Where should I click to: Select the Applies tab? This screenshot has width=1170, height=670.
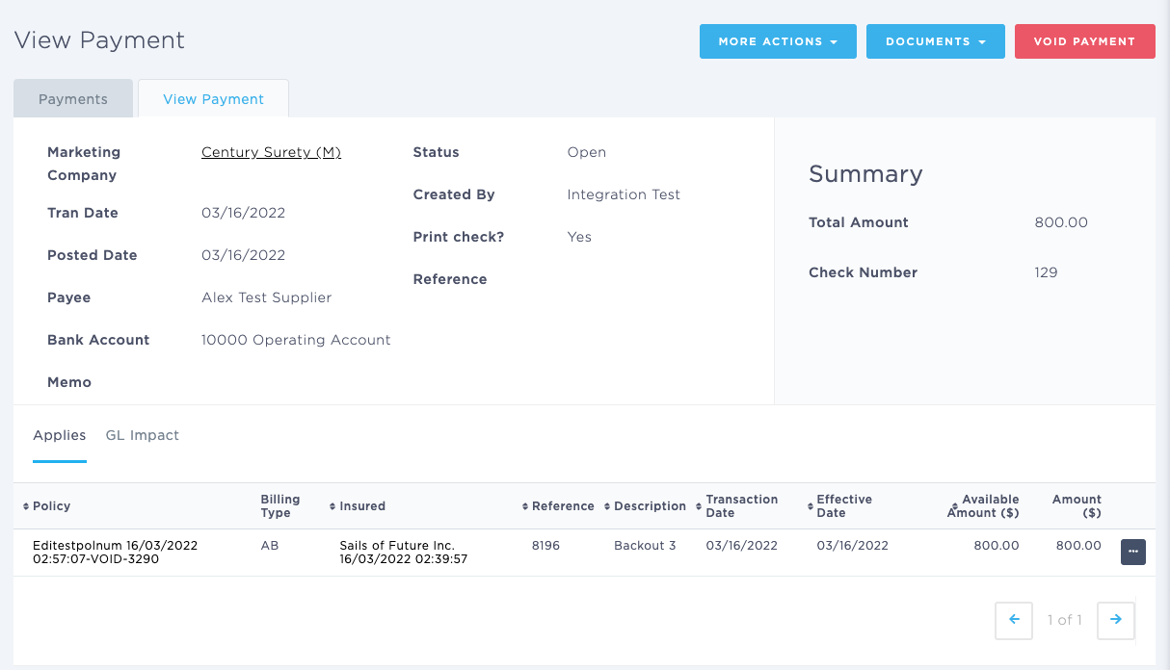tap(60, 435)
